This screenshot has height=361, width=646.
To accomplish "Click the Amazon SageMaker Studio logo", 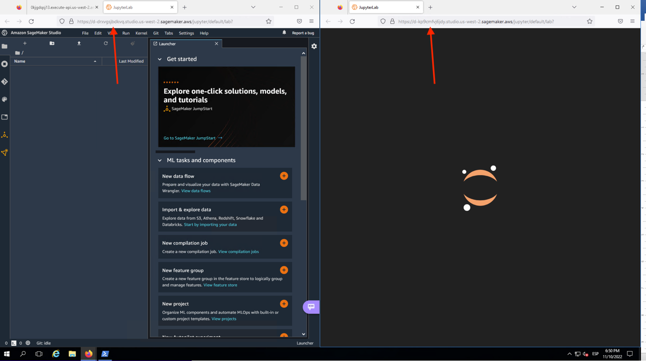I will pyautogui.click(x=5, y=32).
